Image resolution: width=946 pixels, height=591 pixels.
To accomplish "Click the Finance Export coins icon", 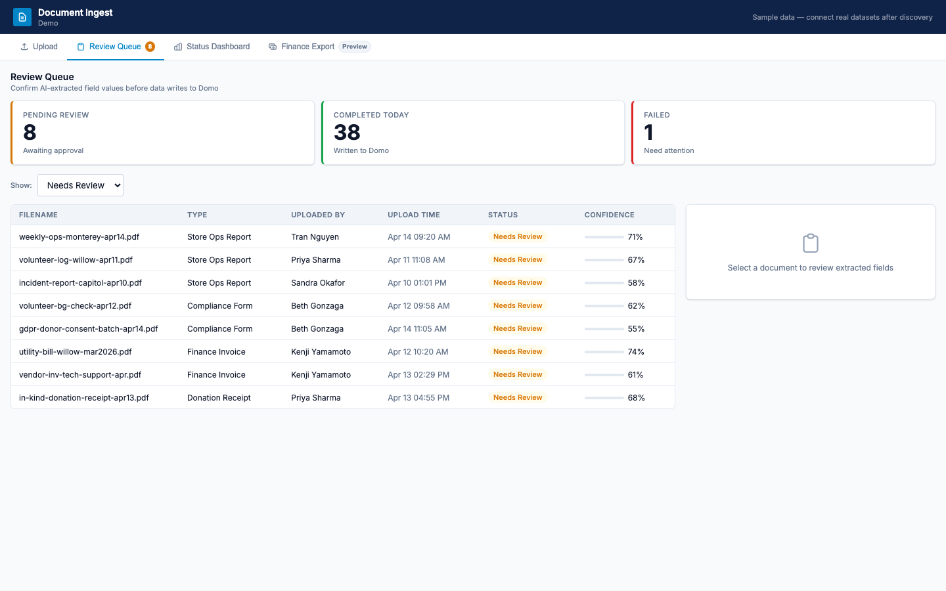I will (x=273, y=47).
